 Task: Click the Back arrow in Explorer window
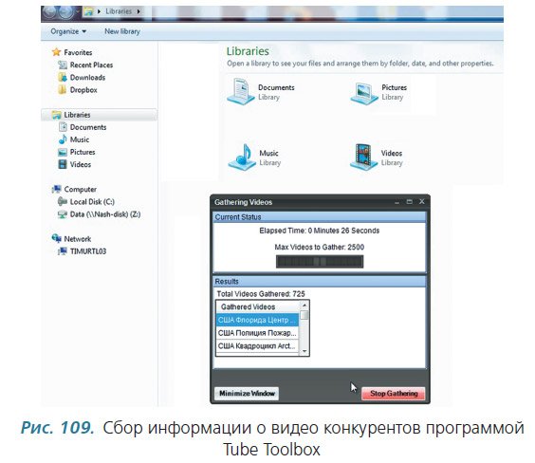click(x=50, y=12)
